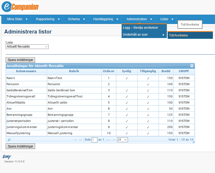215x173 pixels.
Task: Click the previous-page arrow icon
Action: point(81,139)
